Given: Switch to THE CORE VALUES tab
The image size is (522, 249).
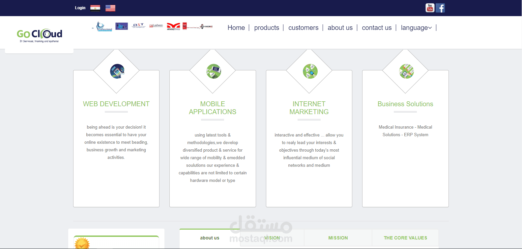Looking at the screenshot, I should [x=405, y=238].
